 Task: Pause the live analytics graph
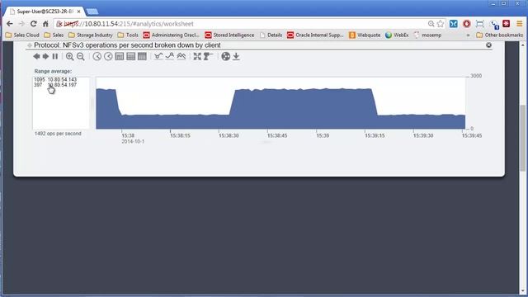[55, 57]
